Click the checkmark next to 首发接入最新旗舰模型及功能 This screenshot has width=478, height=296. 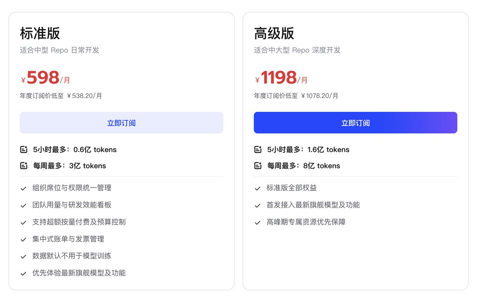(x=258, y=205)
